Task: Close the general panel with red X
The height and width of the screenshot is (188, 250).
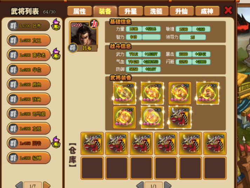Action: (228, 11)
